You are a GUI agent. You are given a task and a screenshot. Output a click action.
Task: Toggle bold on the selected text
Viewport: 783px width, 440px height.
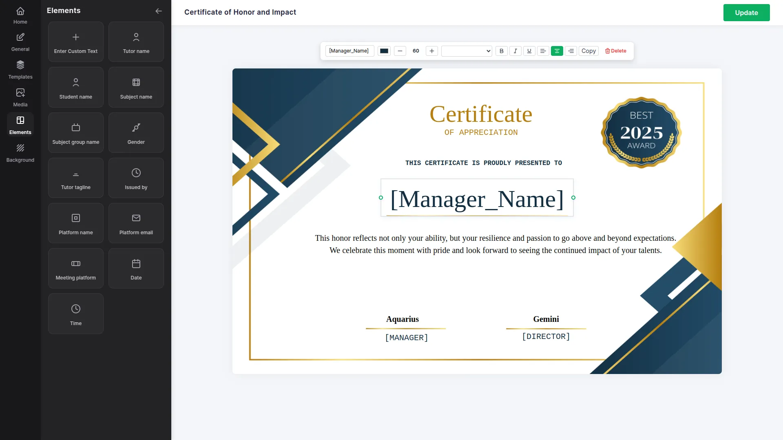502,51
